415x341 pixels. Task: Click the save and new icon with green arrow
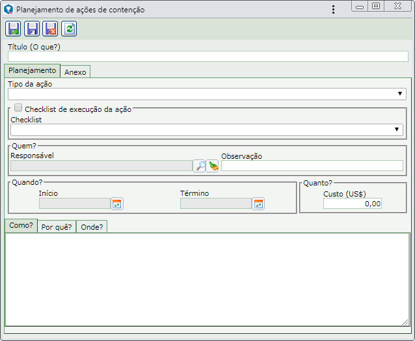click(13, 29)
